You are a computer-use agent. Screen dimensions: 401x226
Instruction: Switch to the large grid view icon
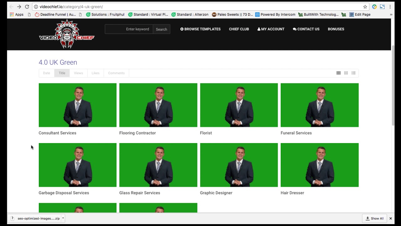338,73
